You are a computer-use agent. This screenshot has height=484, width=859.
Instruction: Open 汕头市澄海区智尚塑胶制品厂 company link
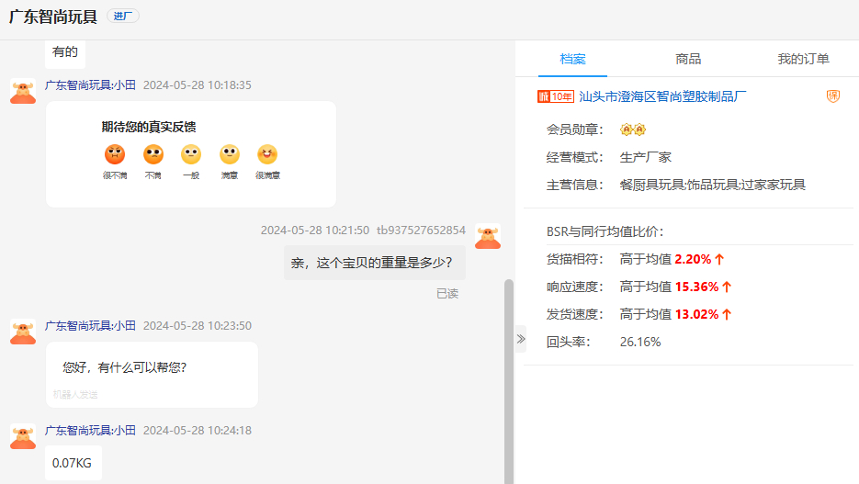point(662,97)
